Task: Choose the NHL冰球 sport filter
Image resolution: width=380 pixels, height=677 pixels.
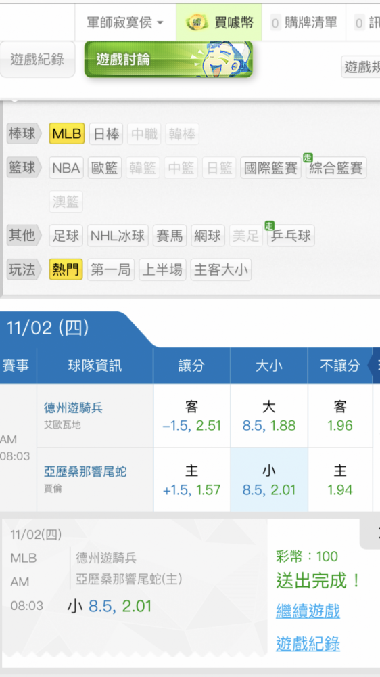Action: 118,236
